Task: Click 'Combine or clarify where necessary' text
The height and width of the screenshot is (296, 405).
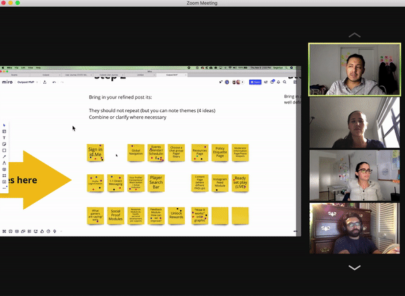Action: [128, 118]
